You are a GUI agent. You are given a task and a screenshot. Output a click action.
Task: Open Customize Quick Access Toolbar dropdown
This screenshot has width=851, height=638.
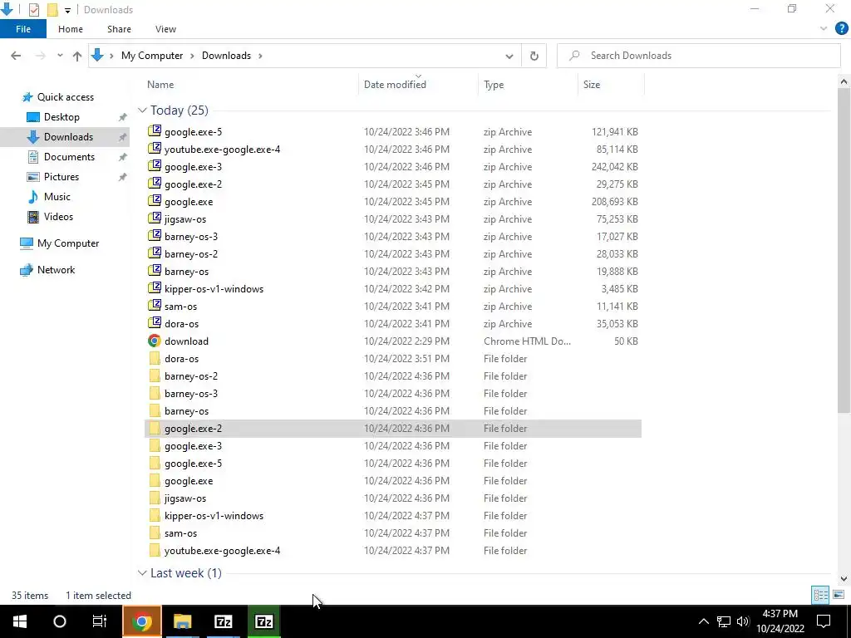(67, 10)
